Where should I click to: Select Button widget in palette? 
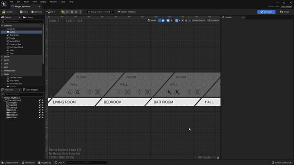click(x=12, y=32)
